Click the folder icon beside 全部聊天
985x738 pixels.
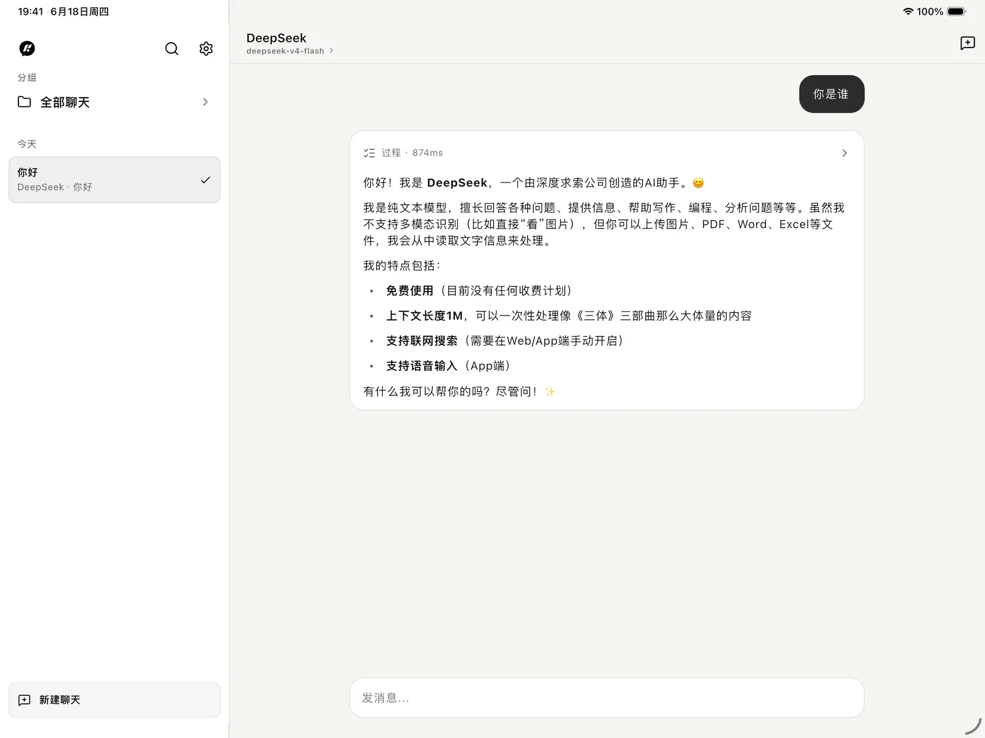tap(25, 102)
